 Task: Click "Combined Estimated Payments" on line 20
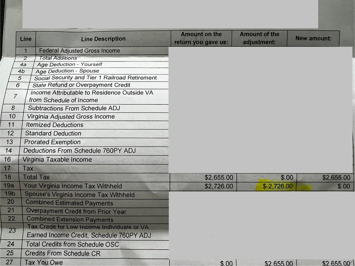pyautogui.click(x=69, y=203)
